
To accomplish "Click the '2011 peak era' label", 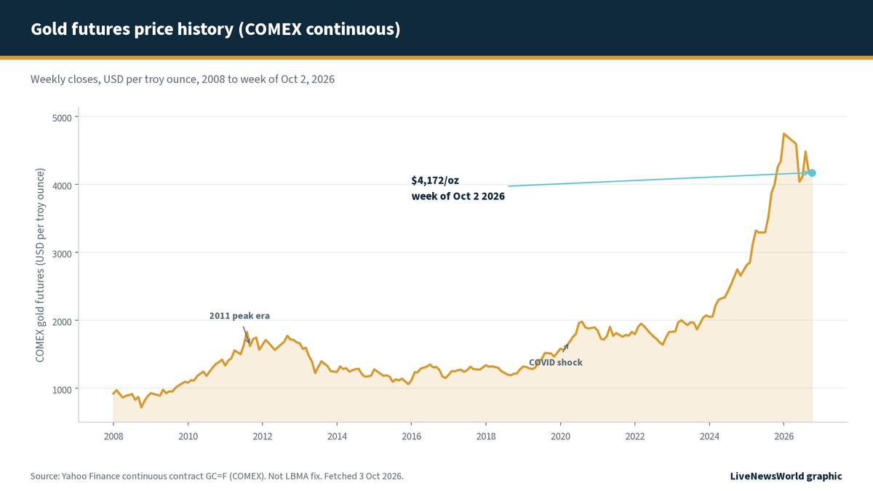I will [x=239, y=316].
